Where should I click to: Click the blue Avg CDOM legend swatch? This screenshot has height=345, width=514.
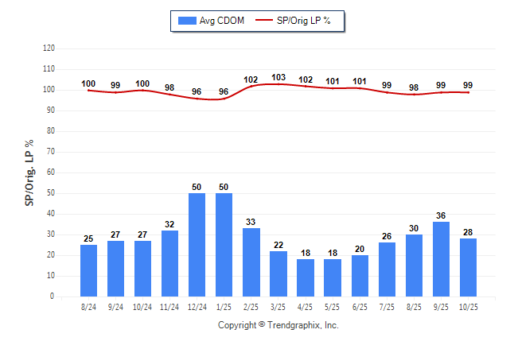(x=187, y=21)
